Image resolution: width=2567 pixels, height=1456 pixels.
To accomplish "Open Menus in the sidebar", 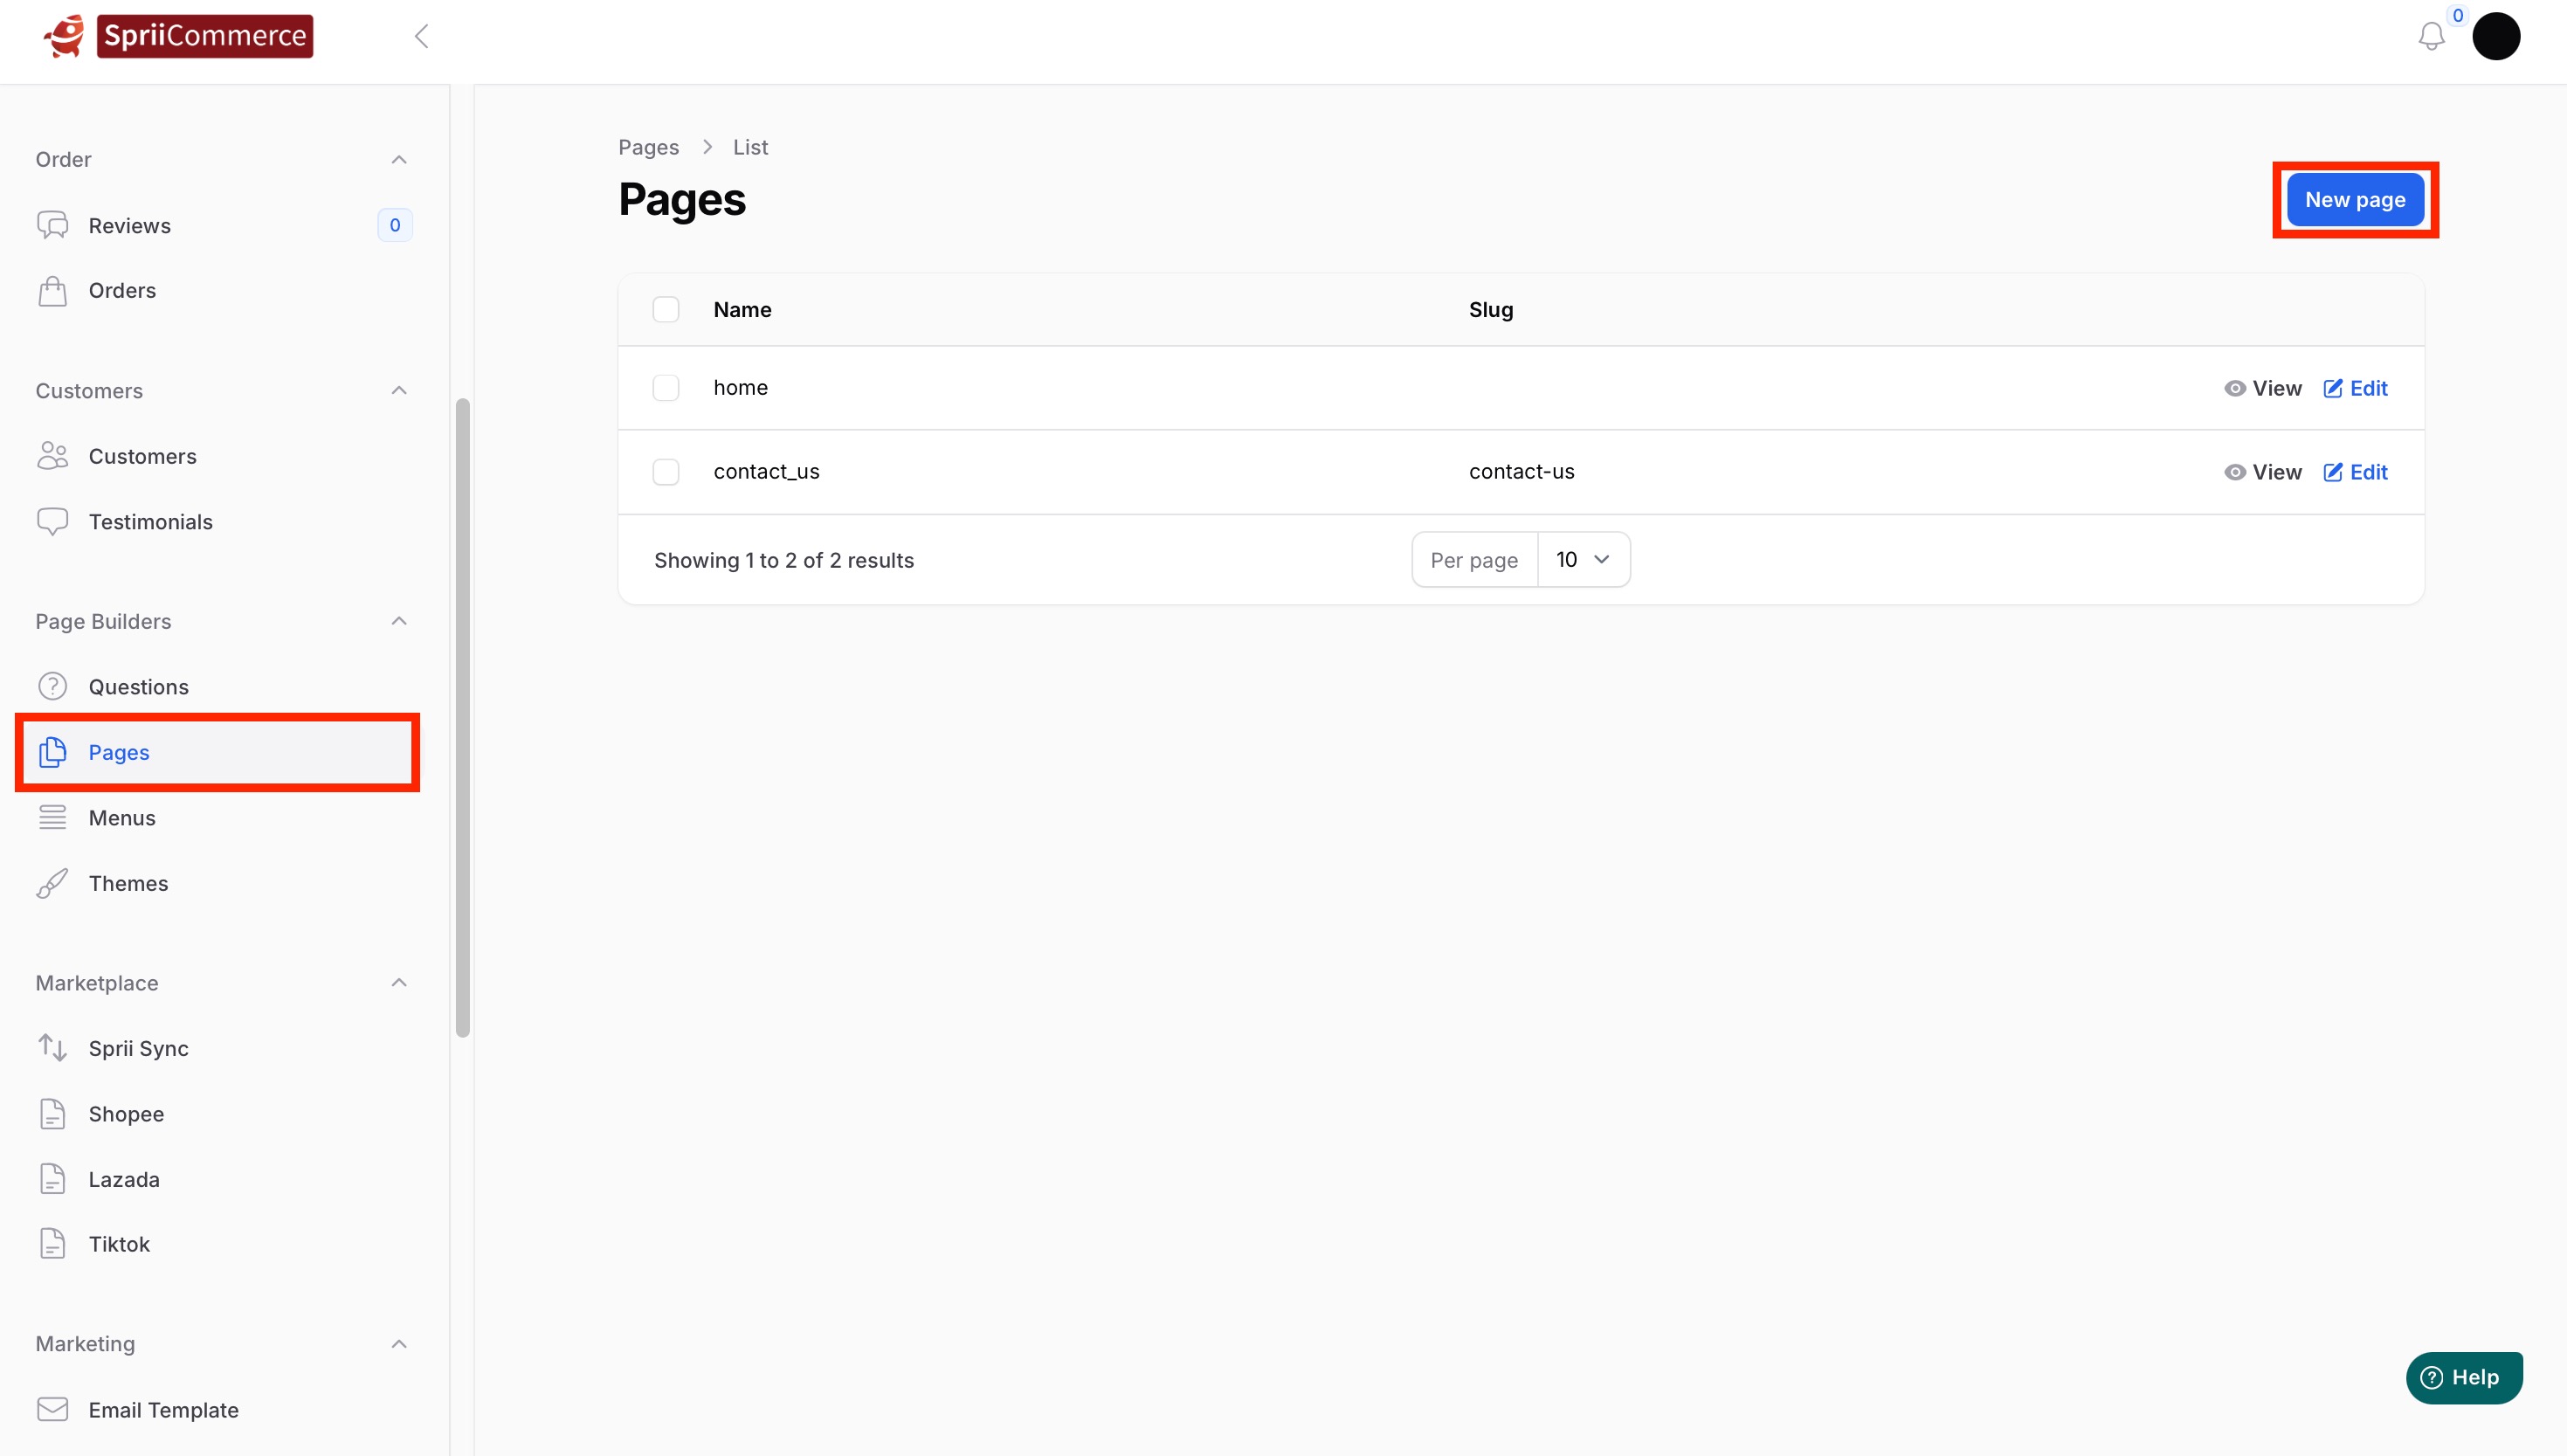I will (122, 818).
